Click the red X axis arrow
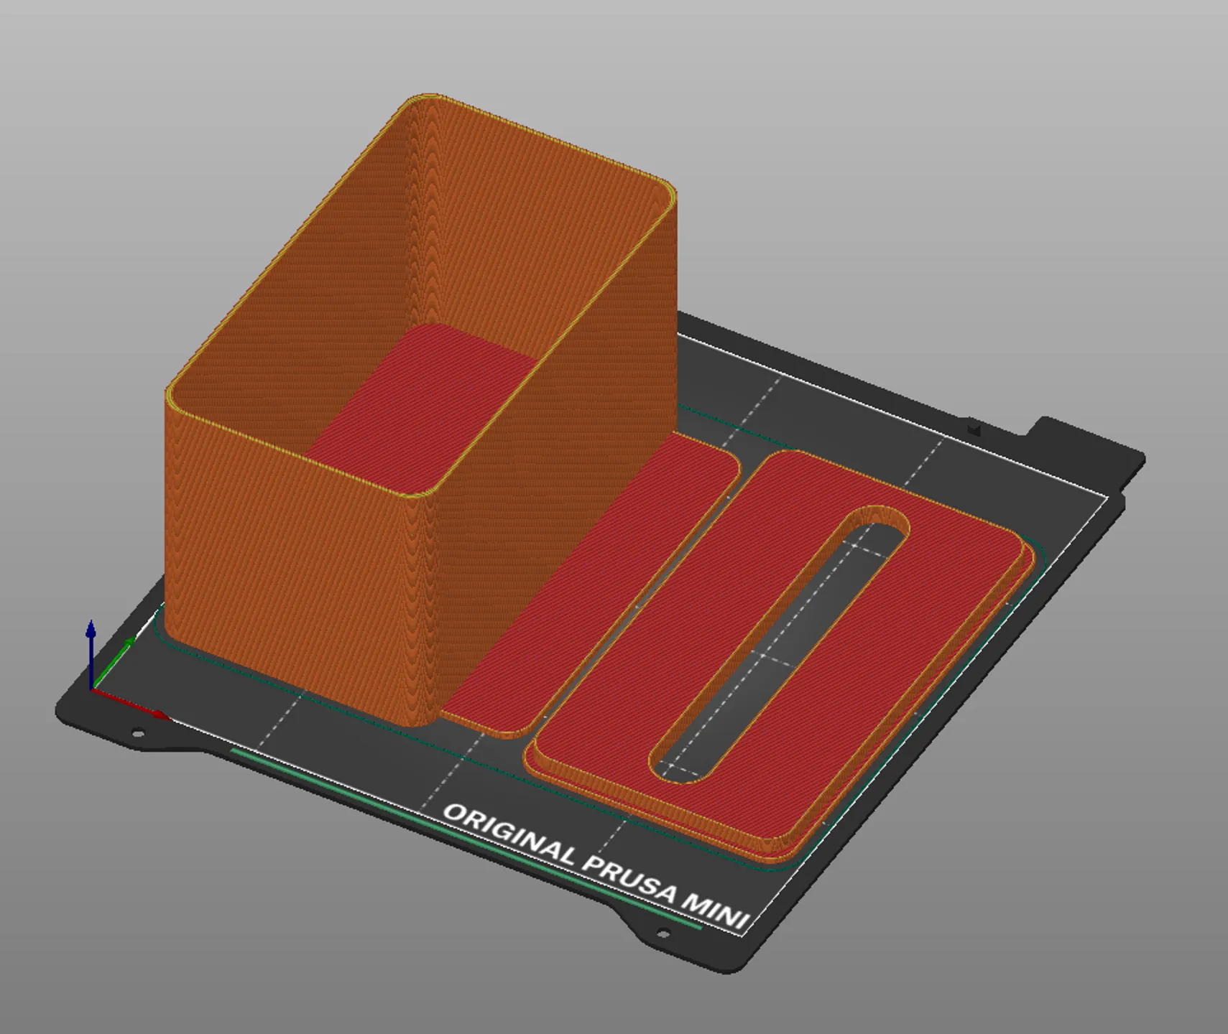 pos(131,704)
